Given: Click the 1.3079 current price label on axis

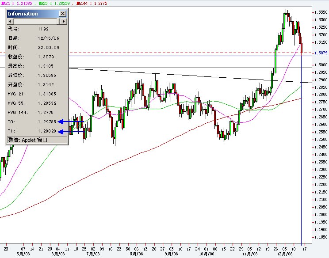Looking at the screenshot, I should click(321, 53).
